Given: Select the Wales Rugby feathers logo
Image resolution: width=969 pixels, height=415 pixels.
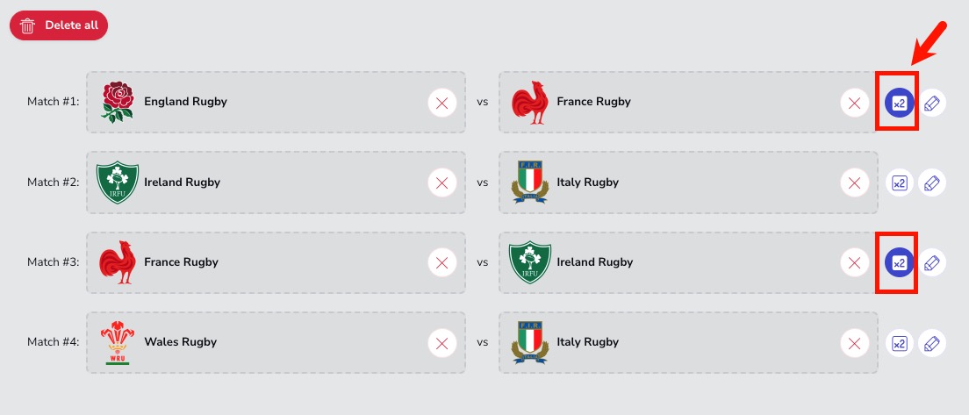Looking at the screenshot, I should (118, 343).
